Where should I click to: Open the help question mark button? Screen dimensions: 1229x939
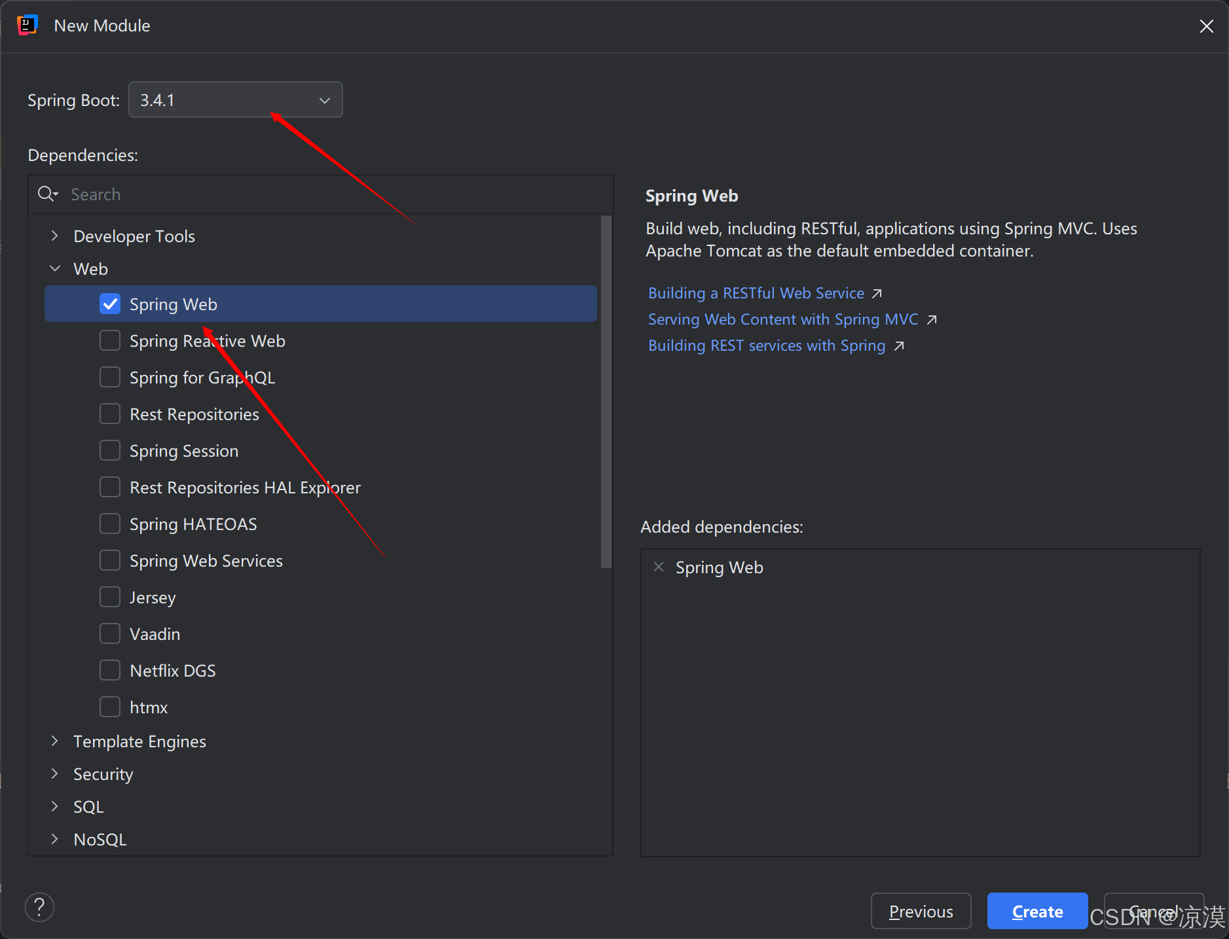[39, 907]
